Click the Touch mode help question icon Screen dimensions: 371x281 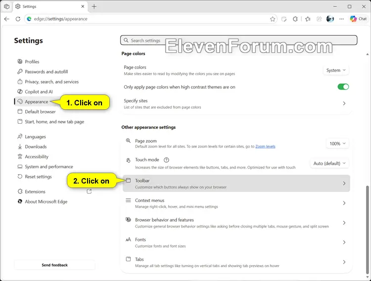(166, 160)
